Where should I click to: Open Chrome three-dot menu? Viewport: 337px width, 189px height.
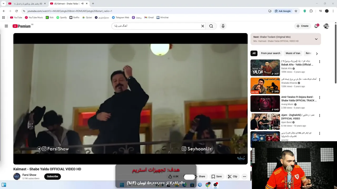[x=333, y=11]
